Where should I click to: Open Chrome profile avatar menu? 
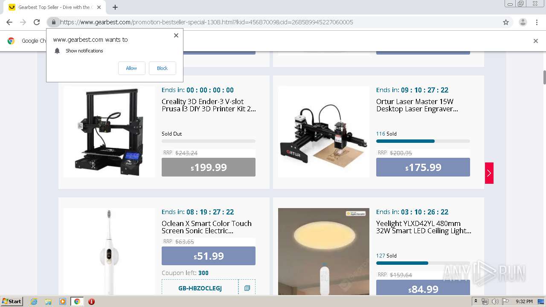[523, 22]
